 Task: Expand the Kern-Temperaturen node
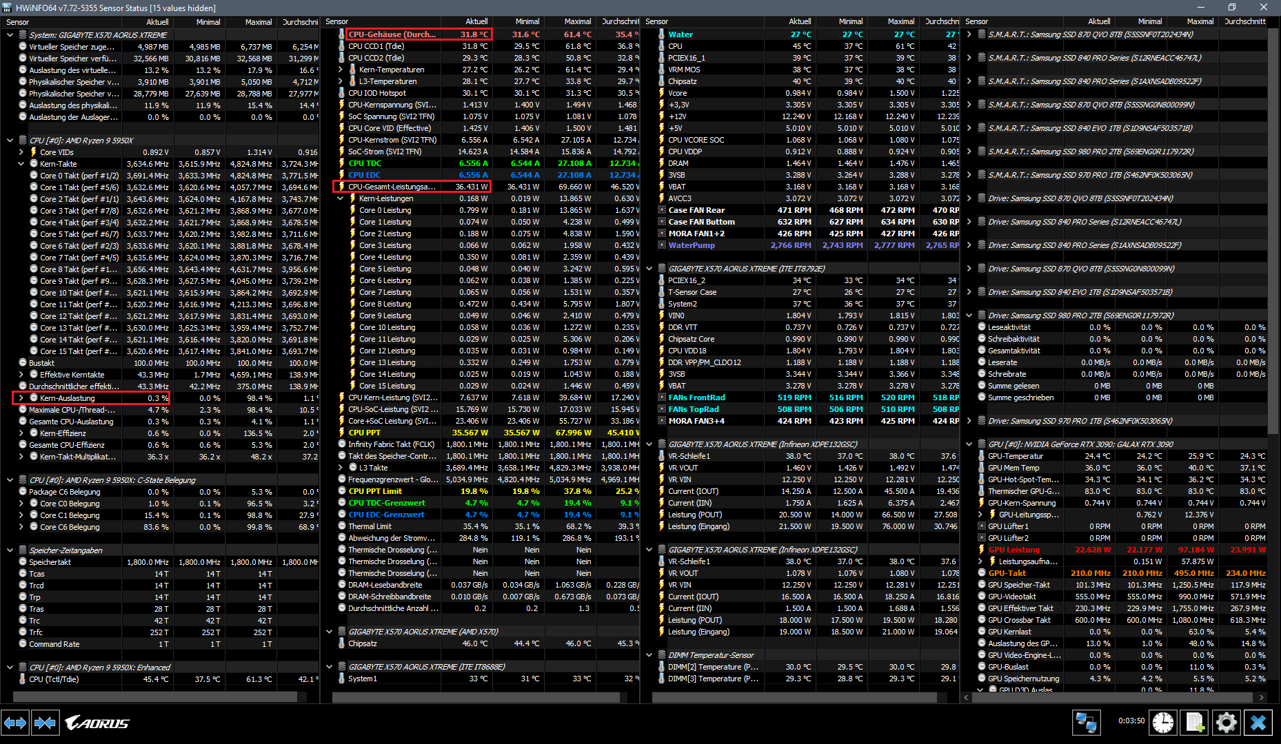point(340,70)
